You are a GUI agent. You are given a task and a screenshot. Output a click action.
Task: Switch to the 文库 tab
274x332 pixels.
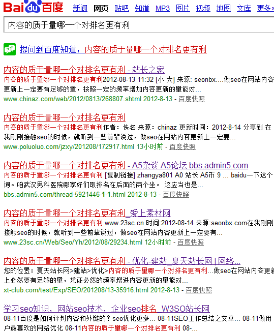(243, 8)
